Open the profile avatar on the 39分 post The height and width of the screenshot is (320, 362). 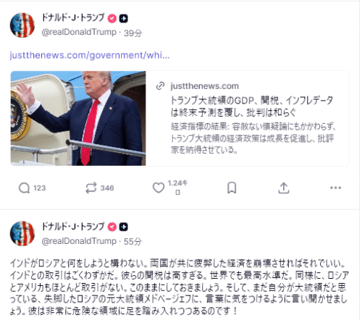(22, 25)
